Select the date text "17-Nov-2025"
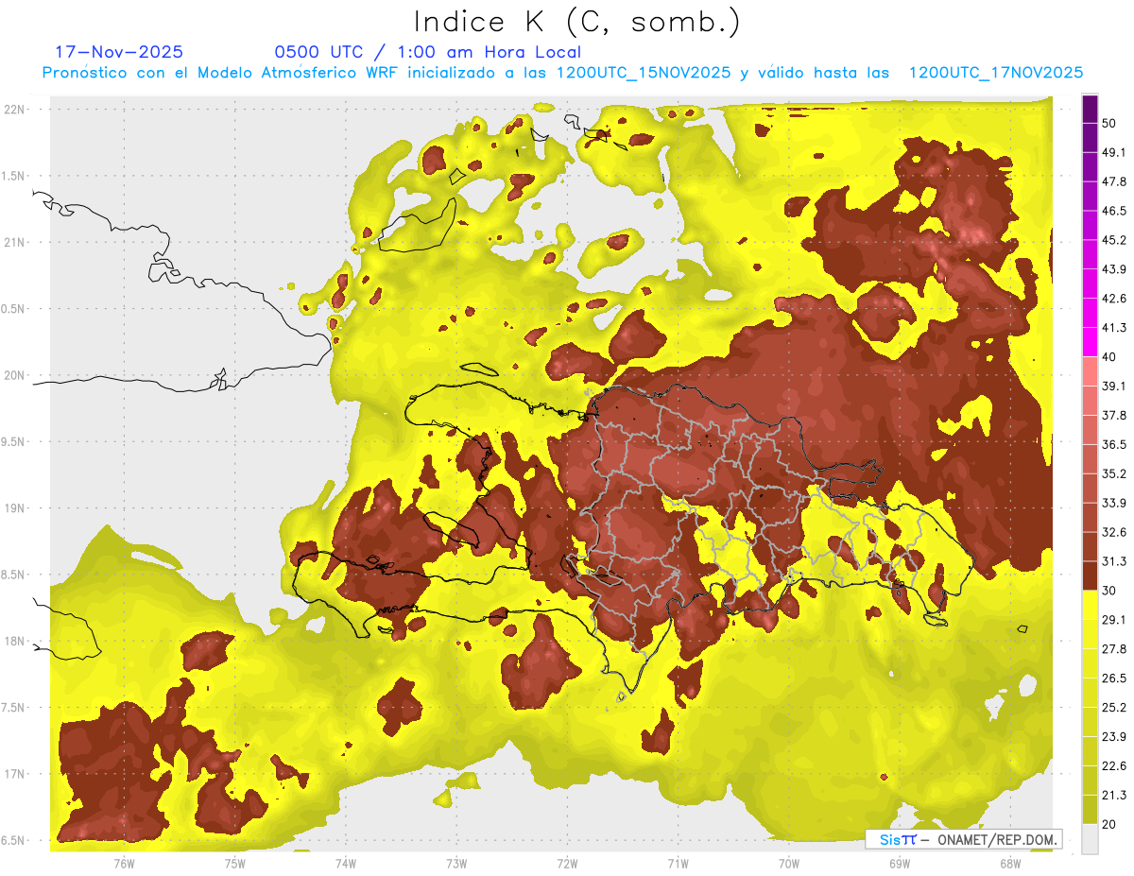This screenshot has height=876, width=1134. (119, 52)
